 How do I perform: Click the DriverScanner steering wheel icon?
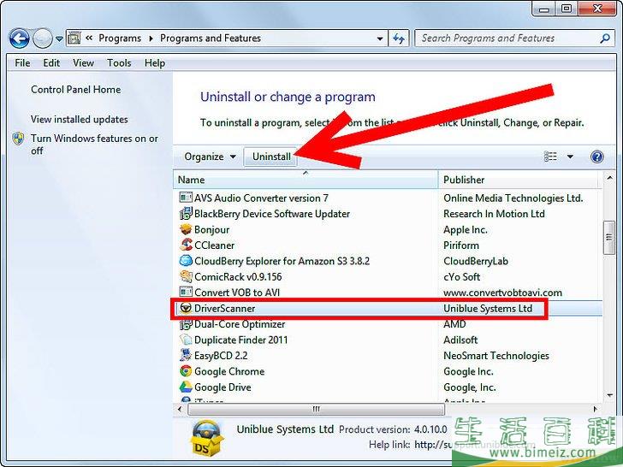(186, 308)
